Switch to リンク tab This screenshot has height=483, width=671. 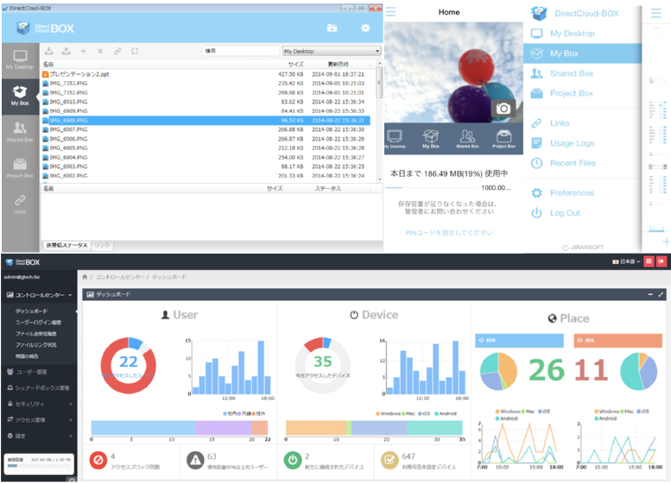[x=102, y=245]
